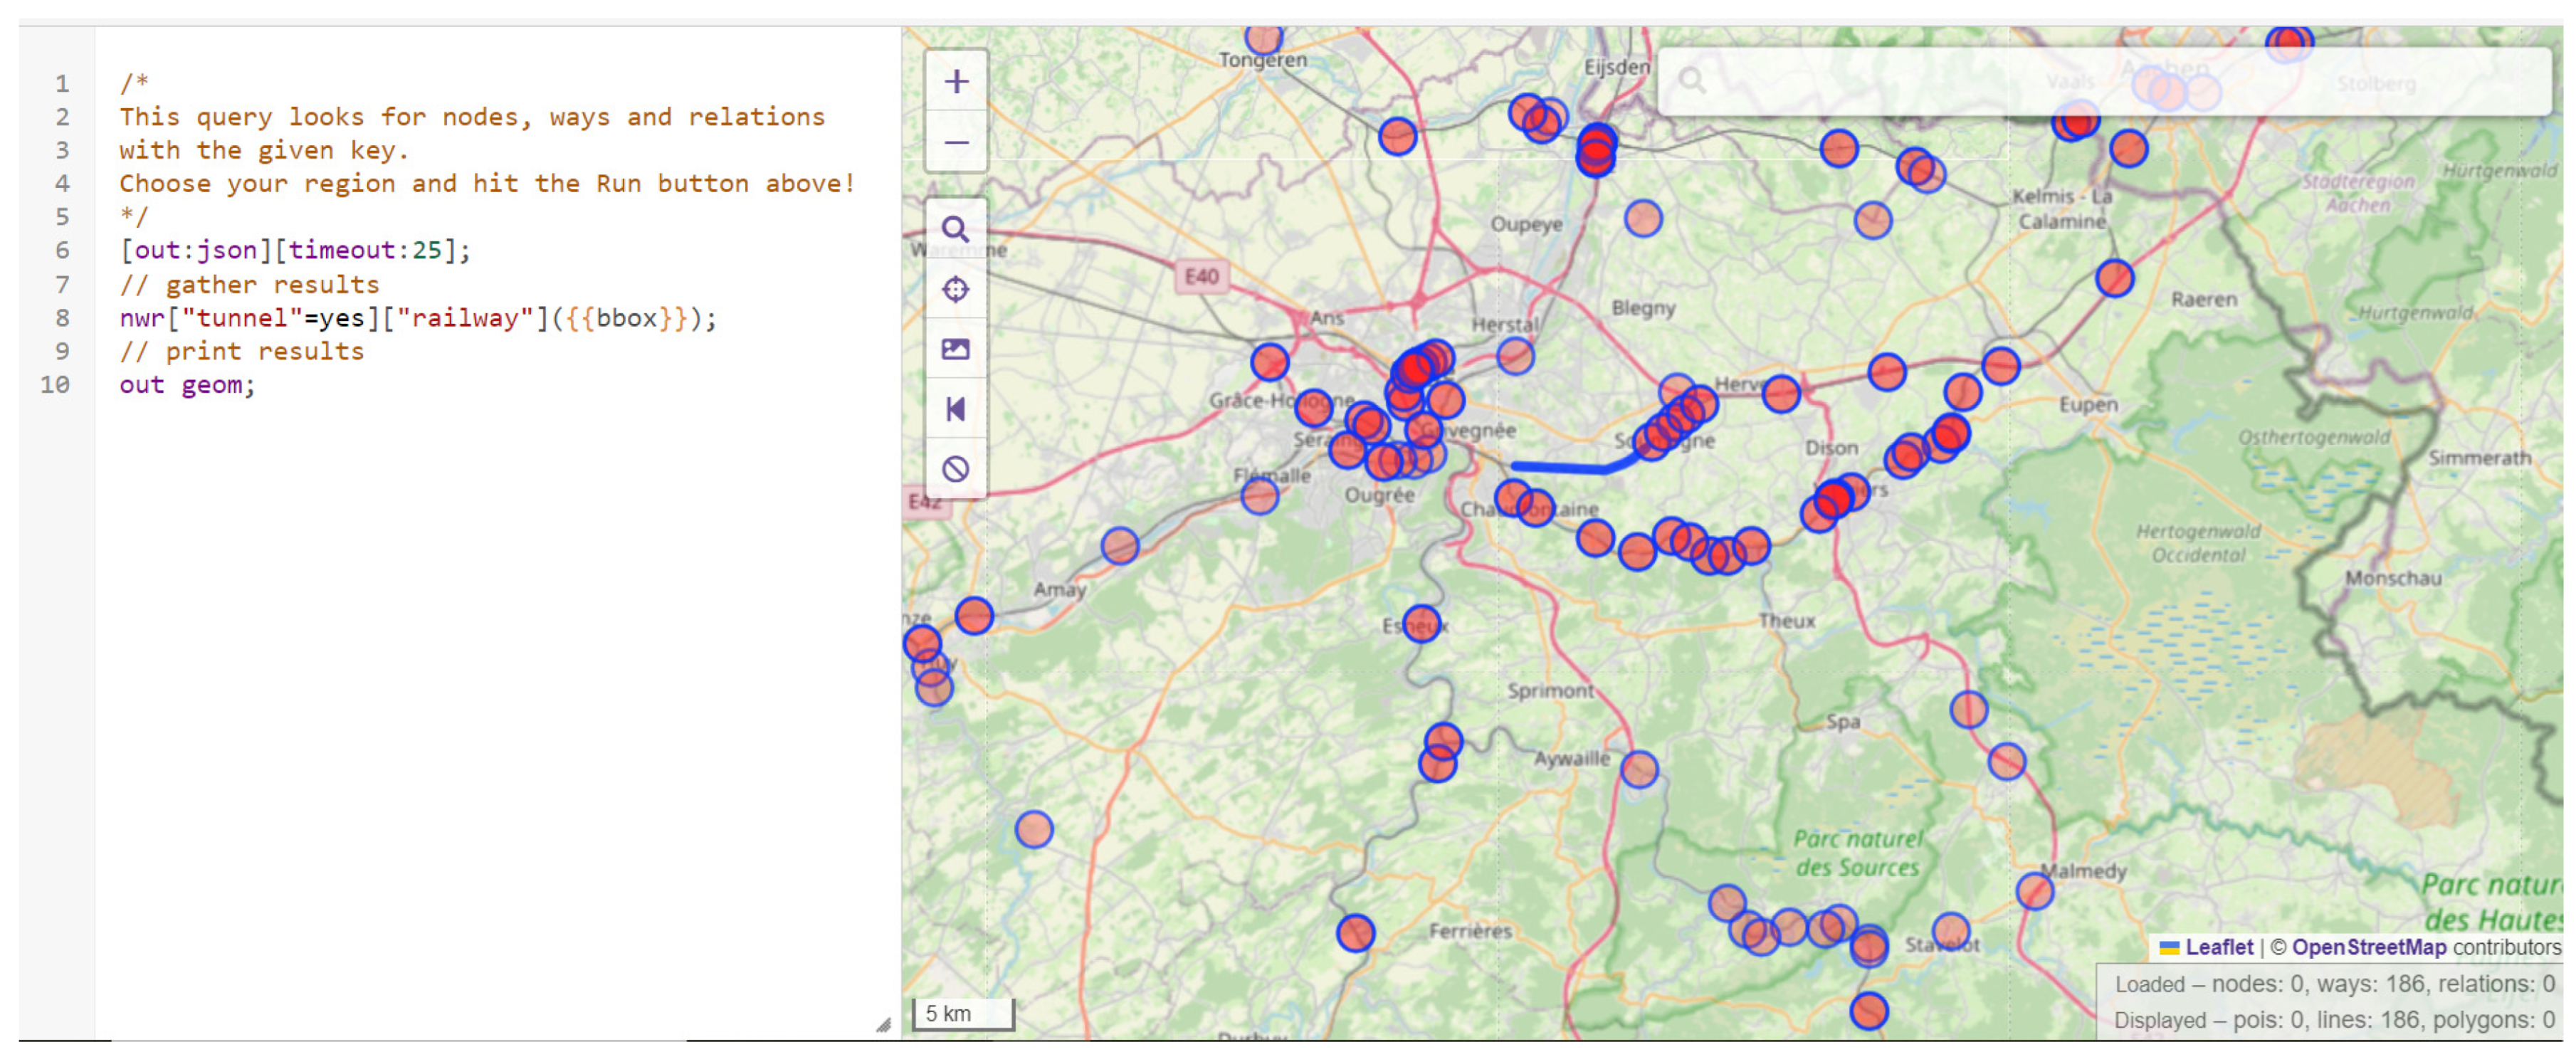Screen dimensions: 2576x1052
Task: Click the magnifier zoom-to-data icon
Action: (956, 230)
